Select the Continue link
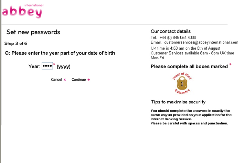This screenshot has width=244, height=163. point(78,80)
